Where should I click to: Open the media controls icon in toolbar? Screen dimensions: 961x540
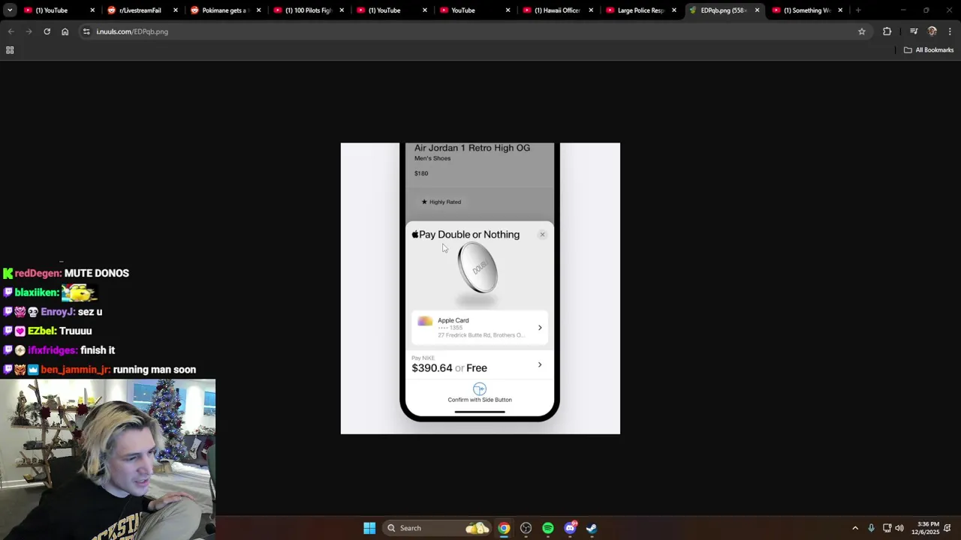click(914, 31)
